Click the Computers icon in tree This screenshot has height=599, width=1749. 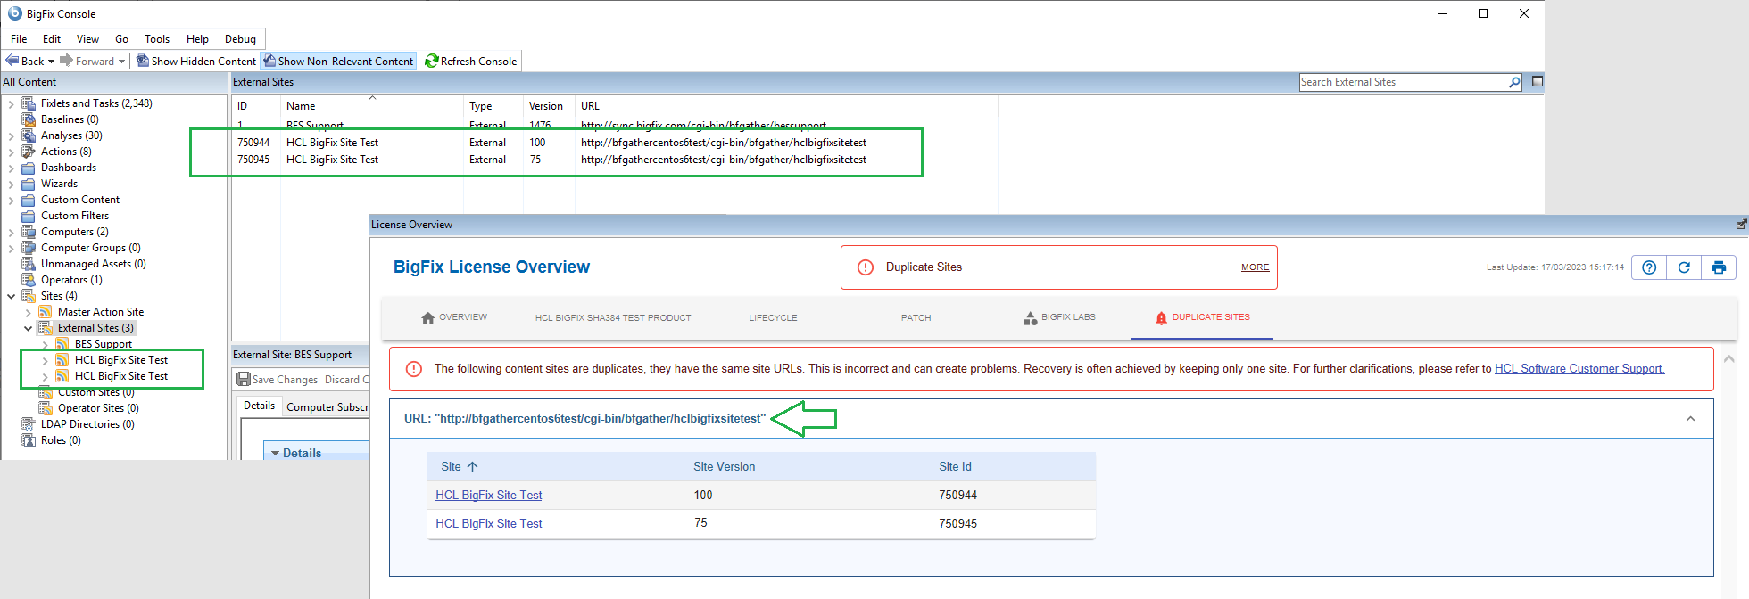tap(29, 232)
